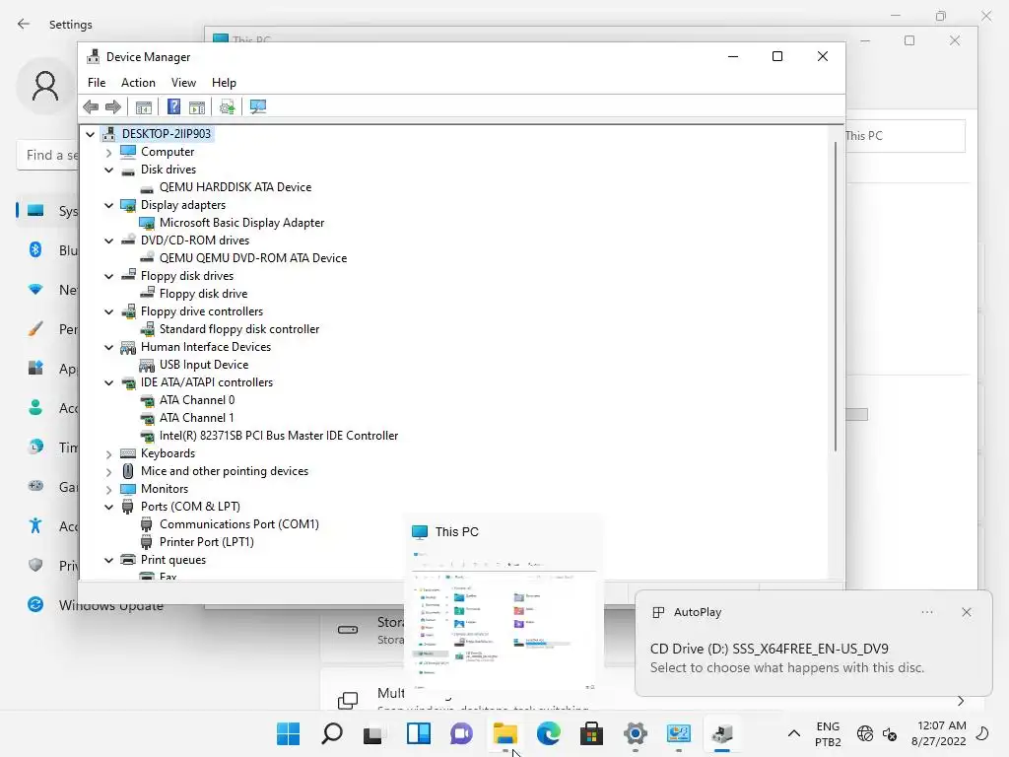Click the Privacy shield icon in Settings sidebar
This screenshot has height=757, width=1009.
pyautogui.click(x=35, y=565)
